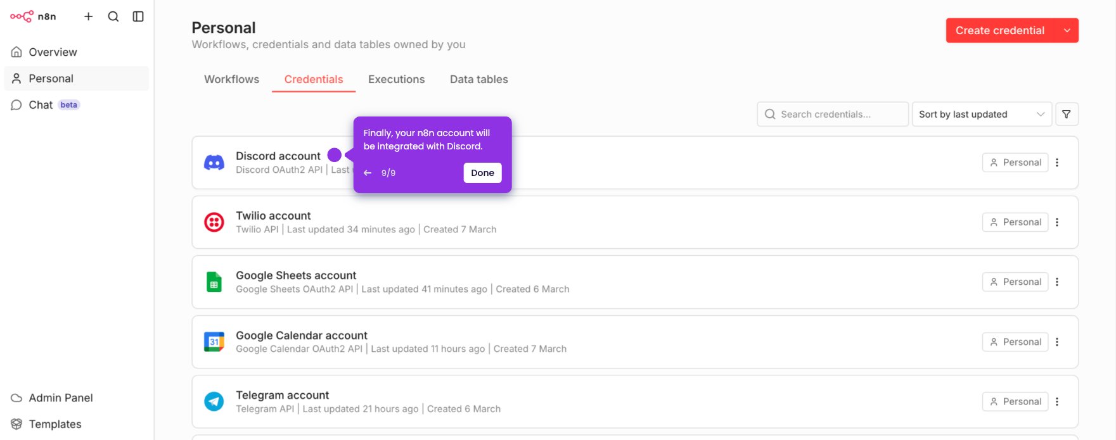Open the Sort by last updated dropdown
Screen dimensions: 1116x440
[x=982, y=114]
